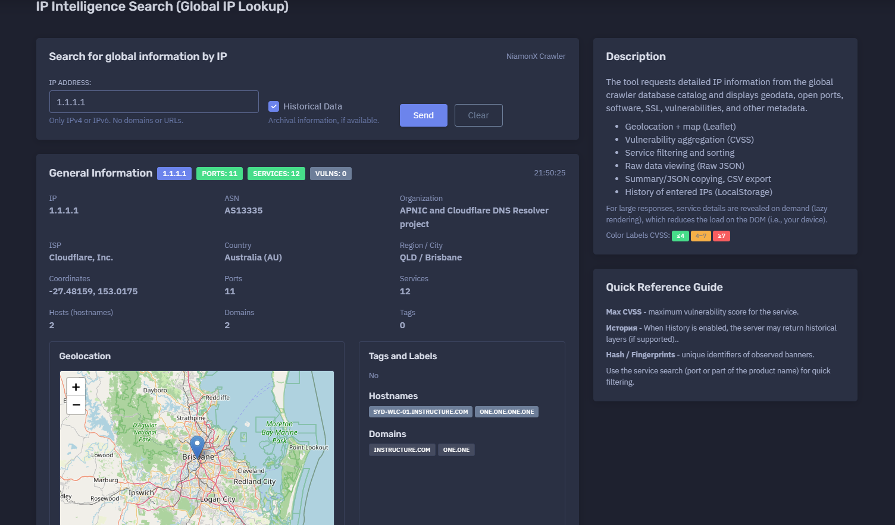Click the red ≥7 CVSS color label
The width and height of the screenshot is (895, 525).
point(721,236)
